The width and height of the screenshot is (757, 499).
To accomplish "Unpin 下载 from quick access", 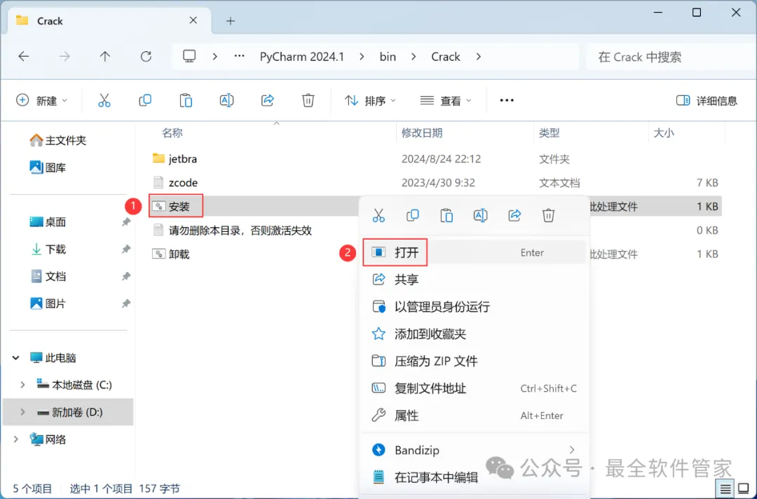I will [x=126, y=249].
